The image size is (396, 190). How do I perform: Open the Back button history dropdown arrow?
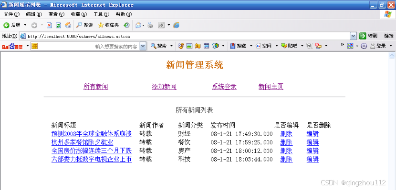25,25
